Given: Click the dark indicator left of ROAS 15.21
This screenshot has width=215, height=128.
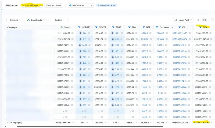Looking at the screenshot, I should [x=112, y=33].
